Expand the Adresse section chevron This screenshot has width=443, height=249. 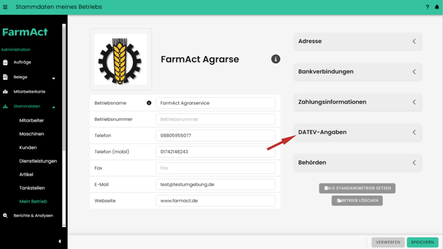[x=414, y=41]
